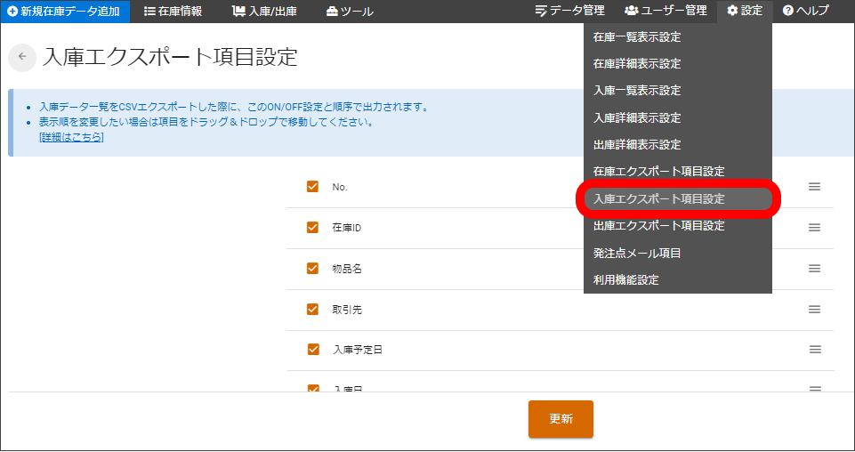Disable the 物品名 export checkbox
Viewport: 855px width, 452px height.
(x=312, y=269)
